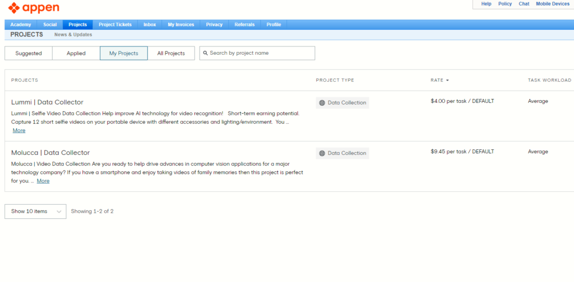
Task: Open the Academy tab
Action: click(x=21, y=25)
